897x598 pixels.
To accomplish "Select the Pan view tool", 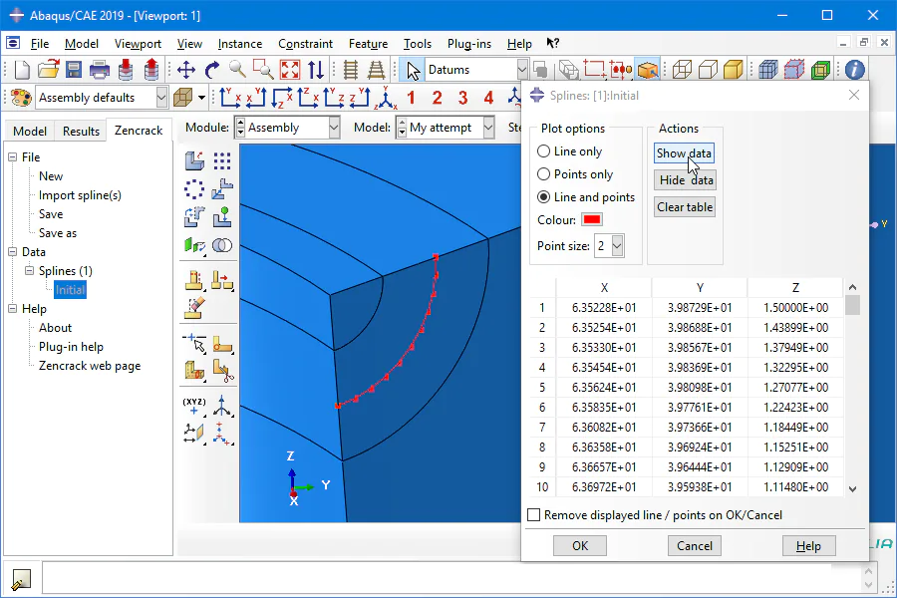I will pos(186,70).
